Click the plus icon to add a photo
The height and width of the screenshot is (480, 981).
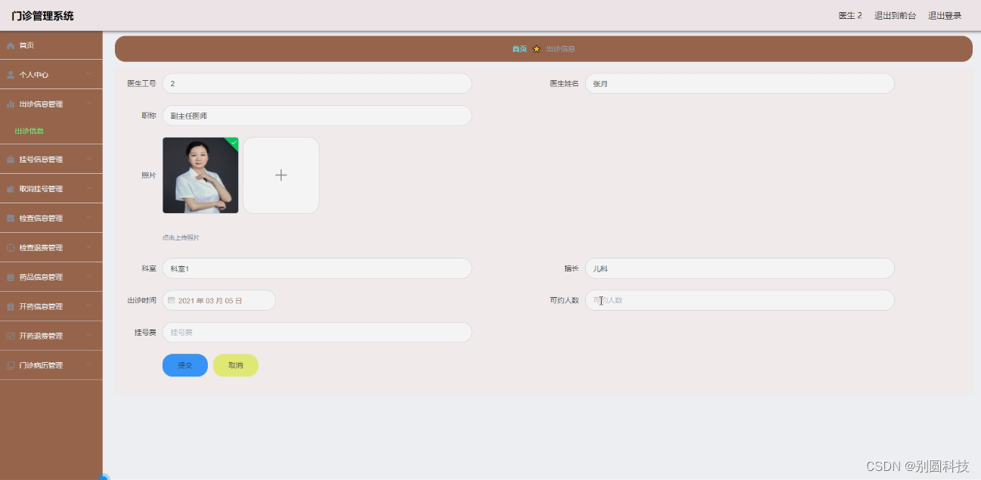[280, 175]
